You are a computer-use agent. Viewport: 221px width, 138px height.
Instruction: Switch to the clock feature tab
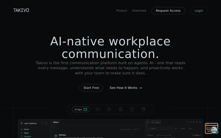coord(109,109)
